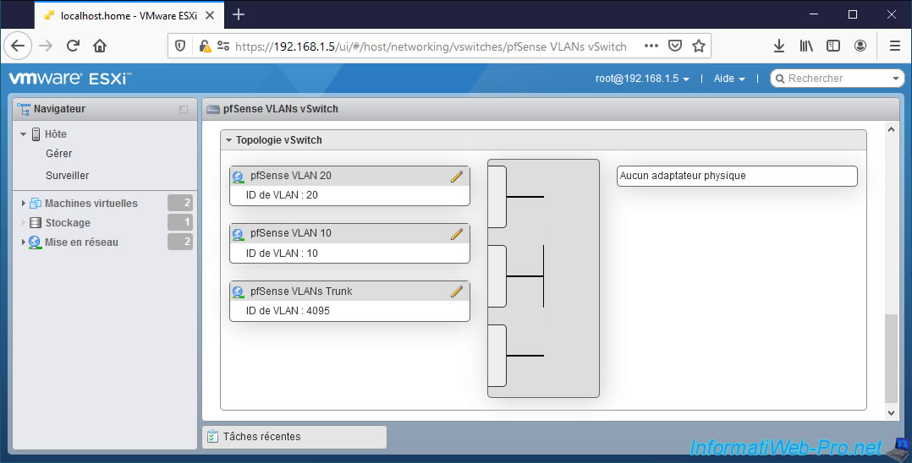Click the text ID de VLAN : 20
This screenshot has height=463, width=912.
click(282, 195)
